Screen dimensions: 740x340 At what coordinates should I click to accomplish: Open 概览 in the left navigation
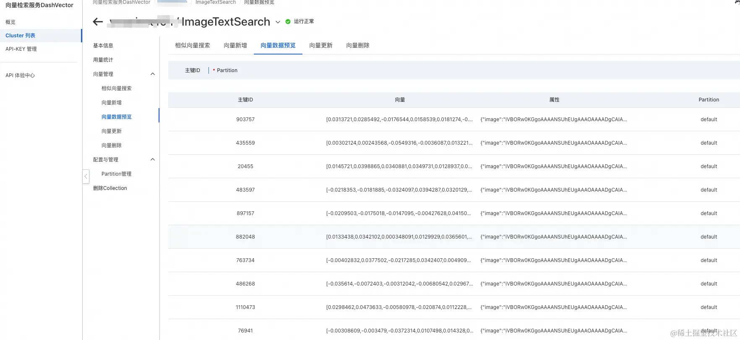(x=10, y=22)
